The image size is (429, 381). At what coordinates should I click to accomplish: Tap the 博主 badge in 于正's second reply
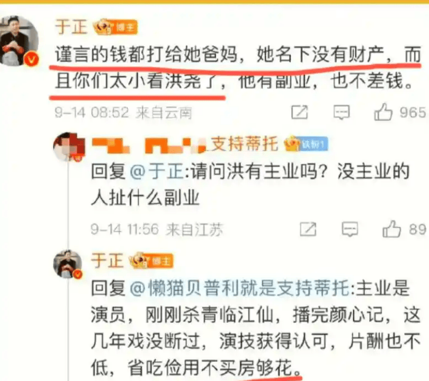pyautogui.click(x=151, y=261)
